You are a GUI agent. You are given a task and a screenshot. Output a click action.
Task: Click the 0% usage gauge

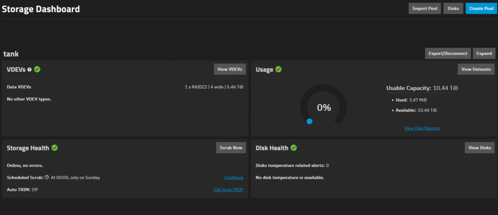point(323,107)
